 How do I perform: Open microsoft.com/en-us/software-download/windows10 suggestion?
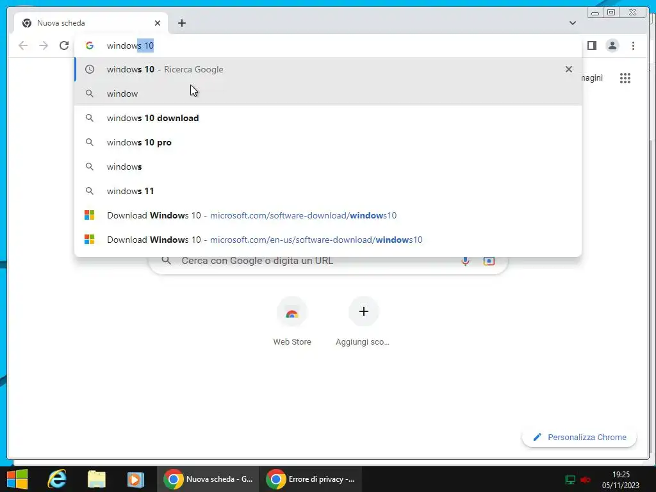pyautogui.click(x=328, y=240)
